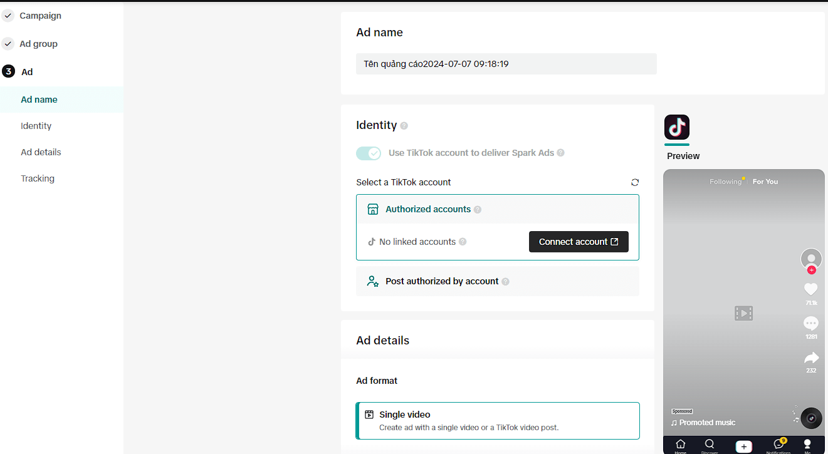Toggle Use TikTok account for Spark Ads
828x454 pixels.
369,153
